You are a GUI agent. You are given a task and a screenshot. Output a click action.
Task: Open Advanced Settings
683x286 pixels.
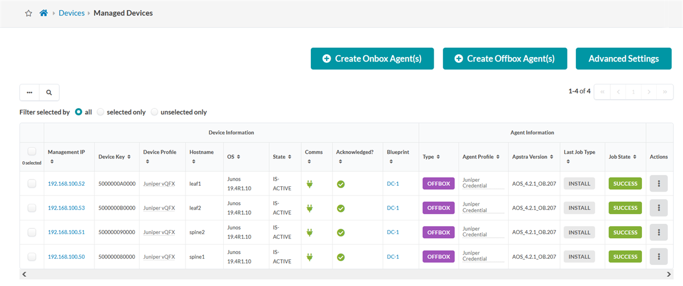pyautogui.click(x=623, y=59)
